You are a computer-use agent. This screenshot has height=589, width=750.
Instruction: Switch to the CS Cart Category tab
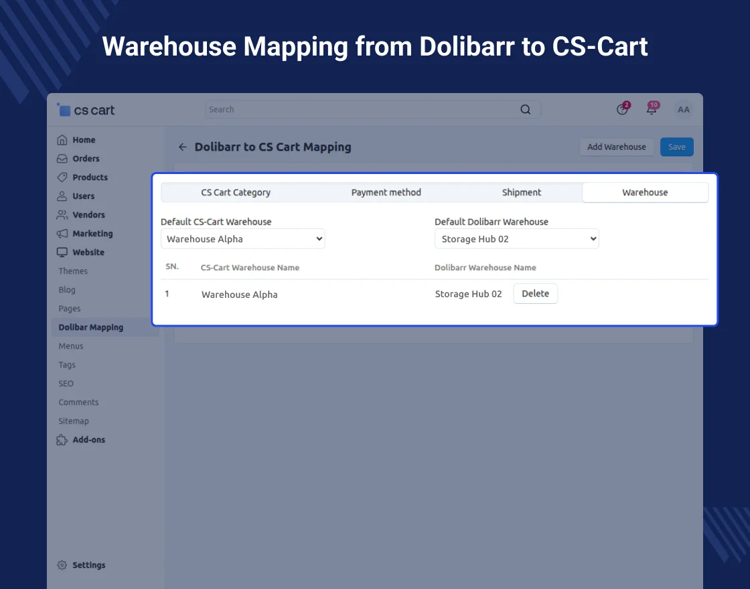pyautogui.click(x=236, y=192)
